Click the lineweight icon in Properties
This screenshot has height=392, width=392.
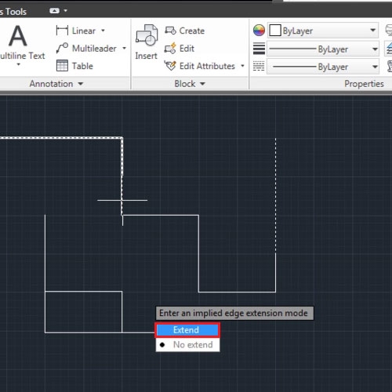point(259,49)
